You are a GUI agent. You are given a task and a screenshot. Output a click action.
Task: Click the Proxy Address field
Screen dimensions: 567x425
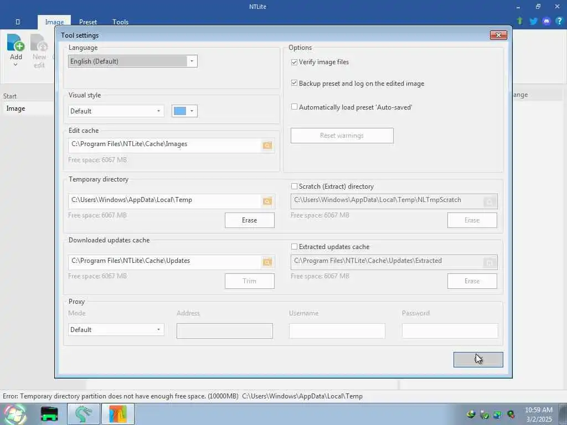225,331
